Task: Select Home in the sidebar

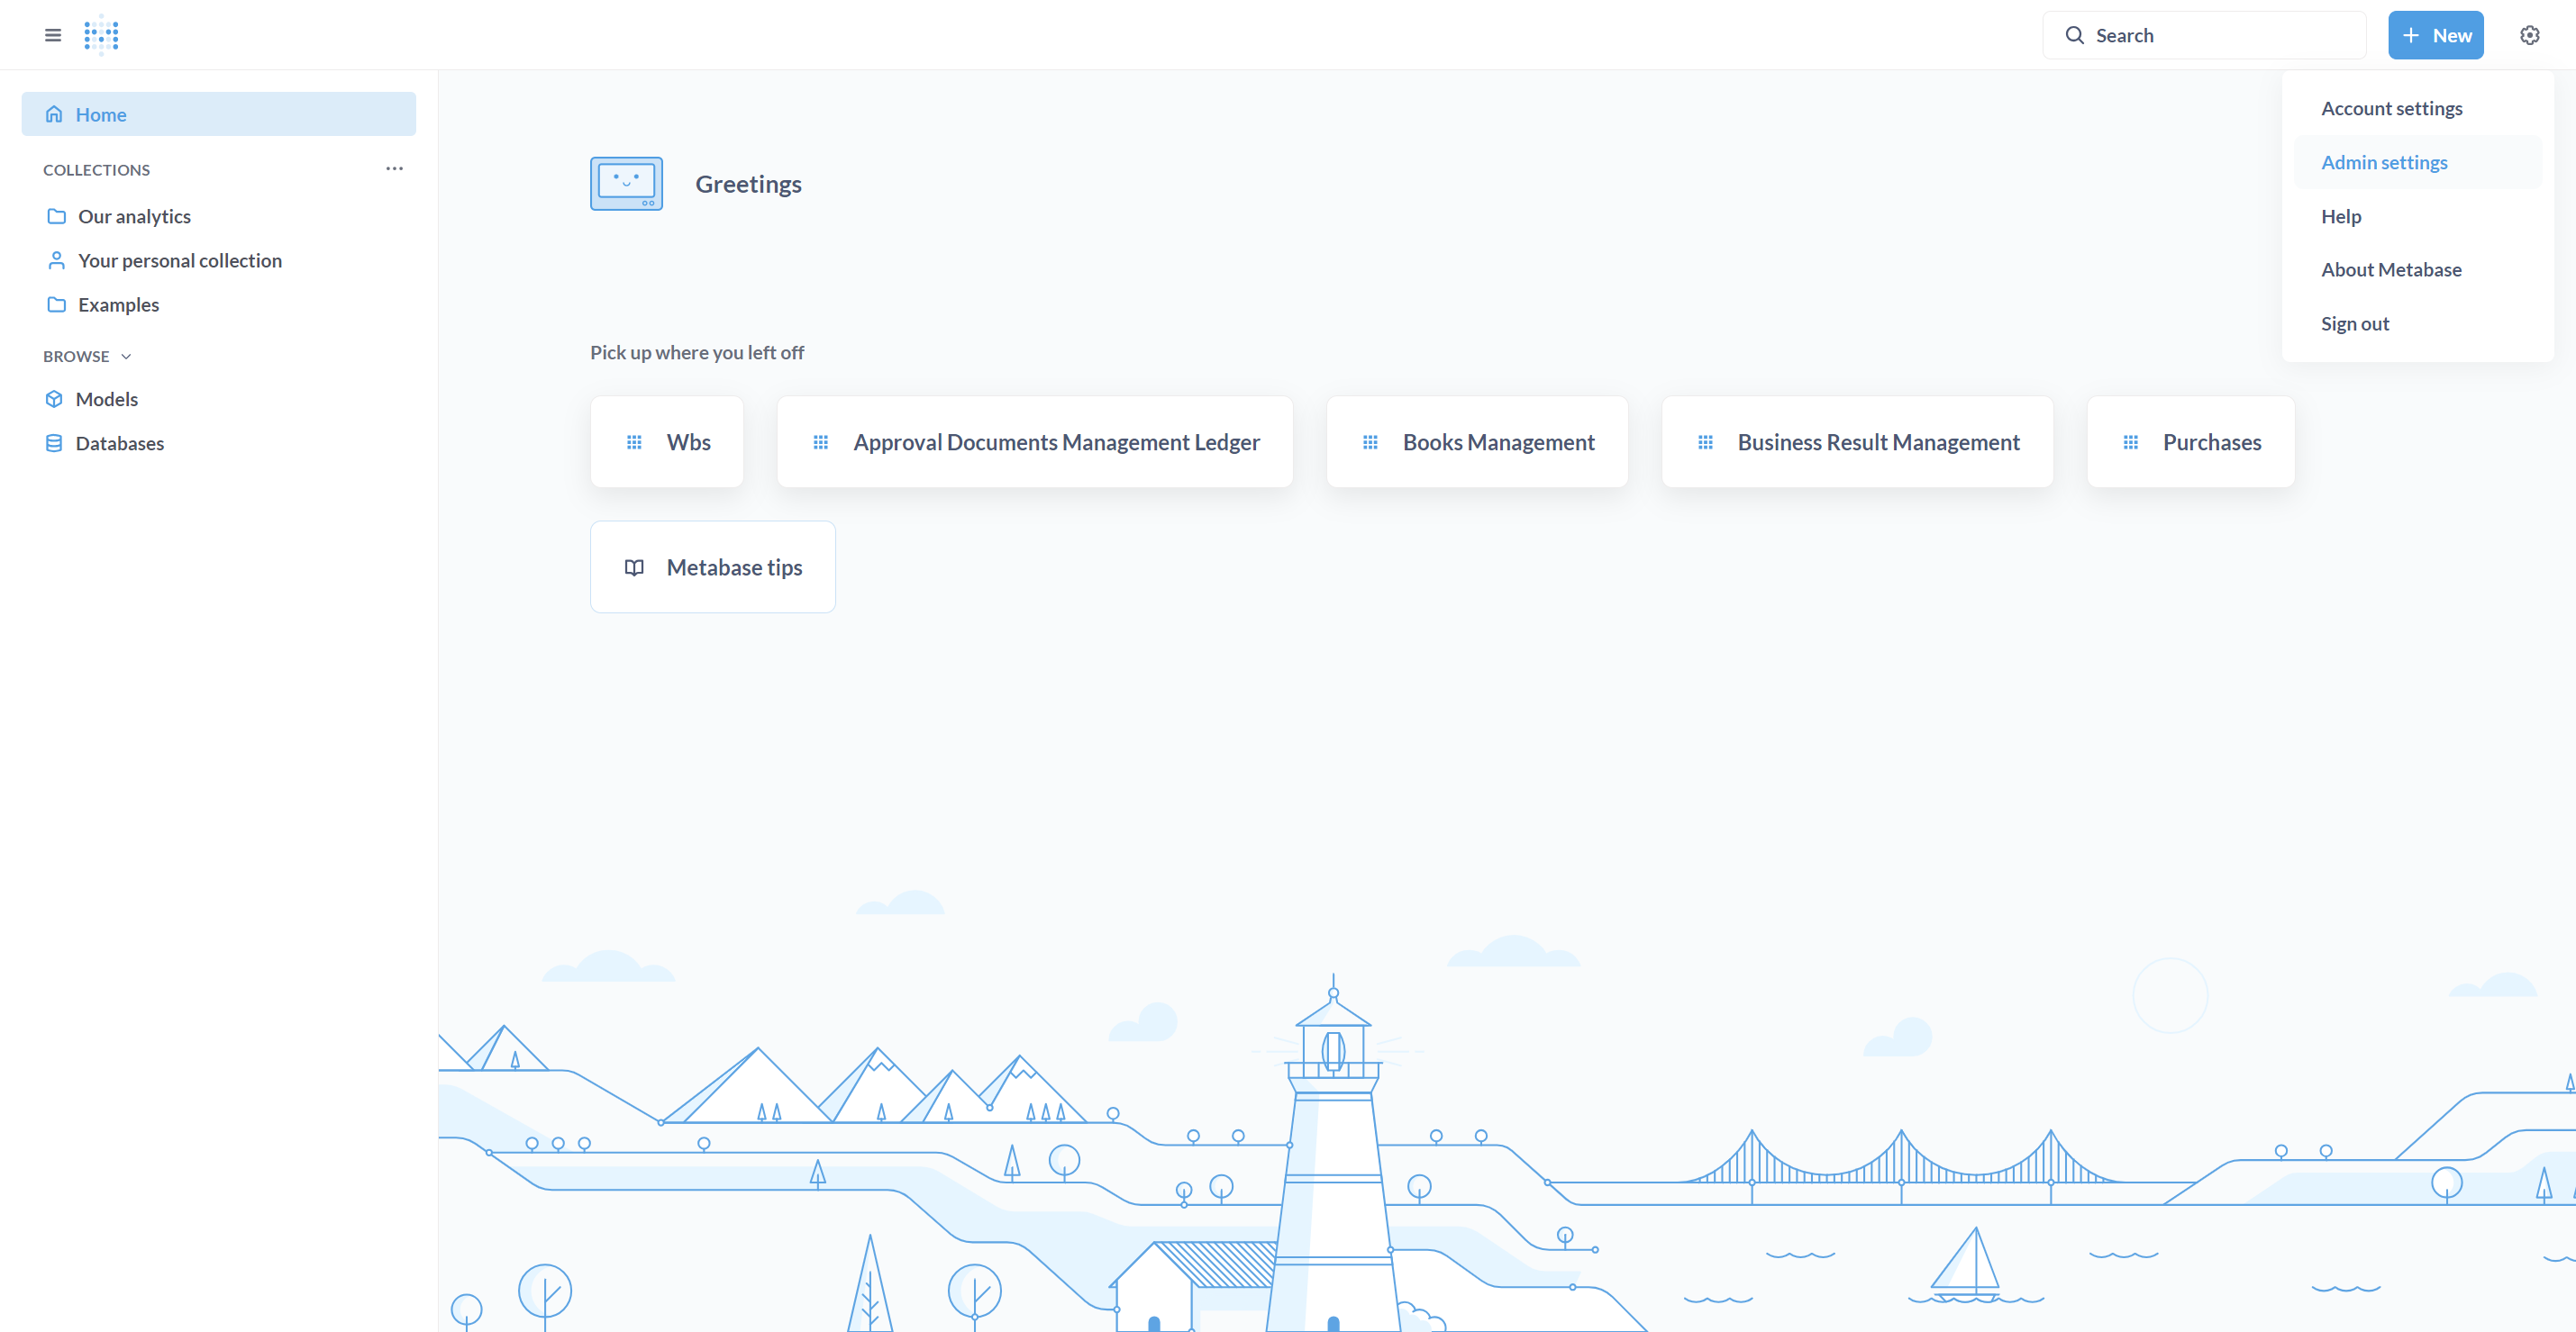Action: pos(218,113)
